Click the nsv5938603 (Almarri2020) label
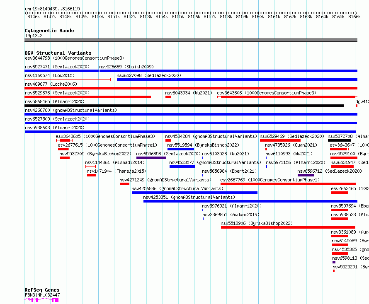Screen dimensions: 369x304 (55, 128)
